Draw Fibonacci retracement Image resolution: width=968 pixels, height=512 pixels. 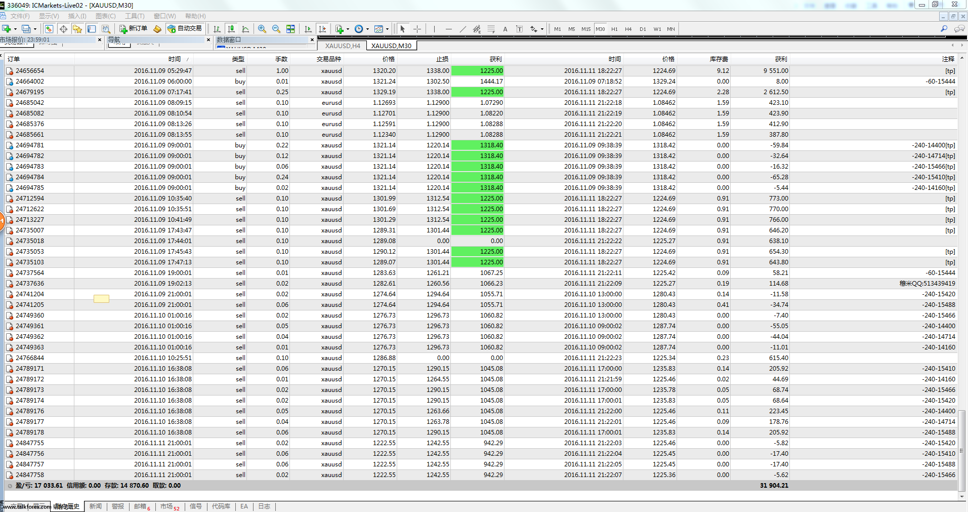coord(491,29)
